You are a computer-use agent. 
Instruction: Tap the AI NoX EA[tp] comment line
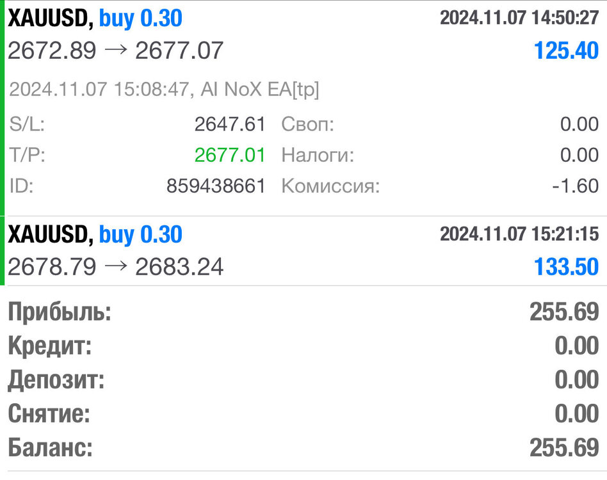pos(164,90)
